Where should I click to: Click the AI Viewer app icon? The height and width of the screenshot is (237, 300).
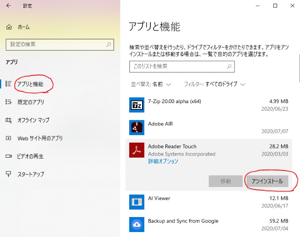pyautogui.click(x=137, y=202)
